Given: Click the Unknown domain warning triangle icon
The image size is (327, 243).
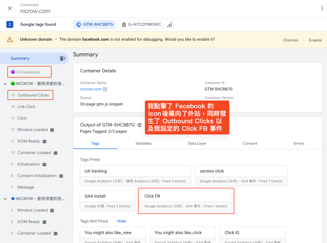Looking at the screenshot, I should click(10, 39).
